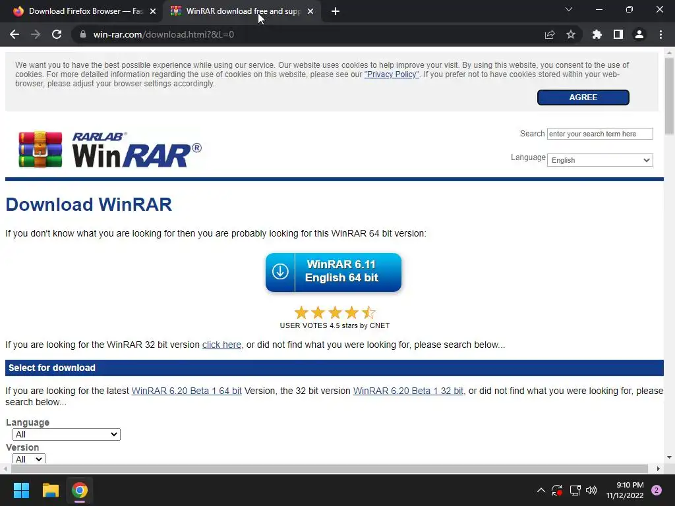Open the Windows Start menu
The width and height of the screenshot is (675, 506).
(21, 490)
